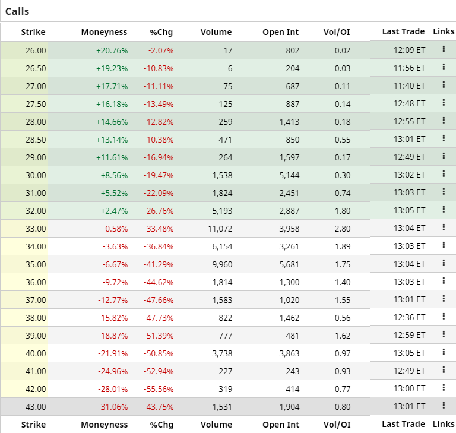This screenshot has width=456, height=433.
Task: Sort by the top Last Trade column header
Action: tap(403, 31)
